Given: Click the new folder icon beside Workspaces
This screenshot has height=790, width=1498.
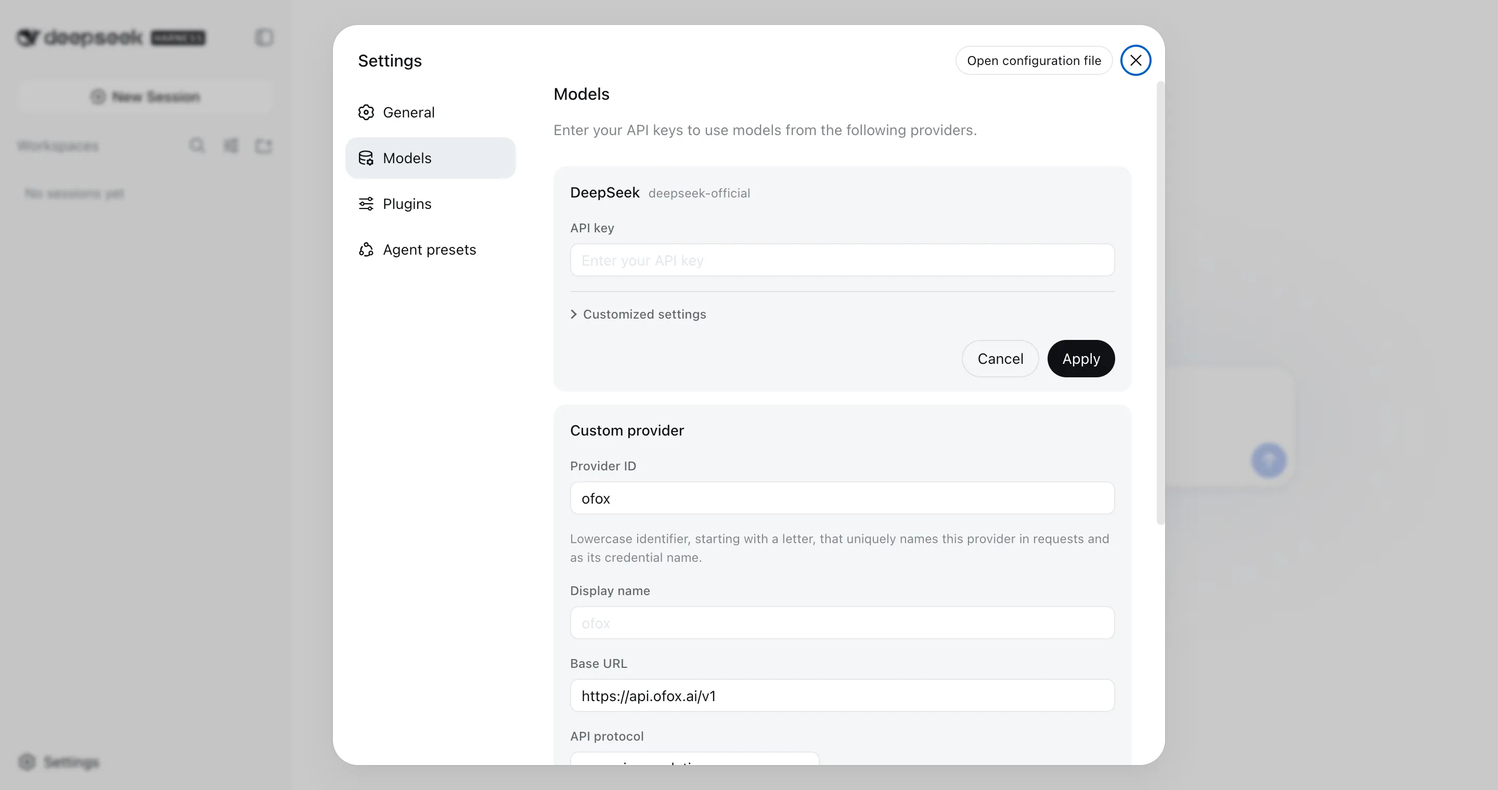Looking at the screenshot, I should [263, 145].
